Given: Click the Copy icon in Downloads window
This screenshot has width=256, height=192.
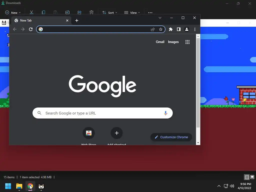Looking at the screenshot, I should [x=43, y=12].
